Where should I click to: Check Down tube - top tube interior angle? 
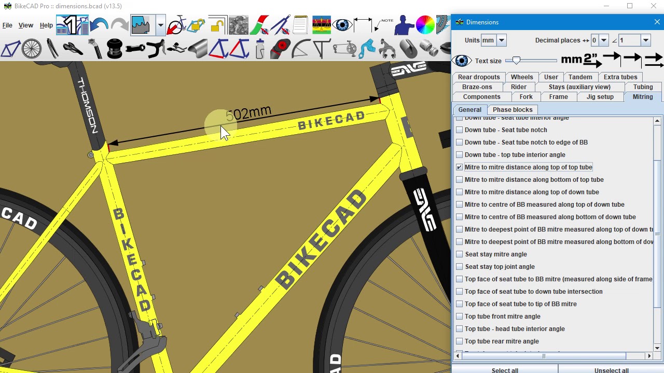459,155
